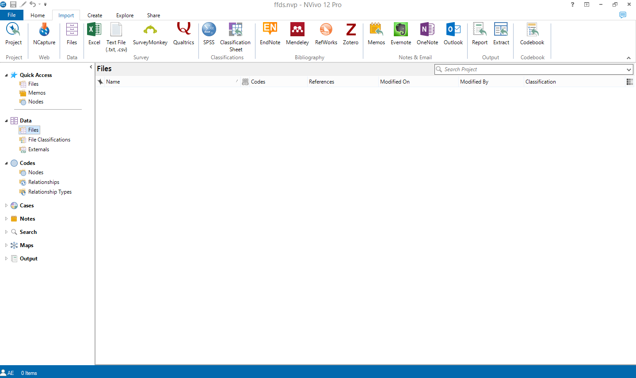Open the feedback chat bubble icon
This screenshot has width=636, height=378.
pos(623,15)
